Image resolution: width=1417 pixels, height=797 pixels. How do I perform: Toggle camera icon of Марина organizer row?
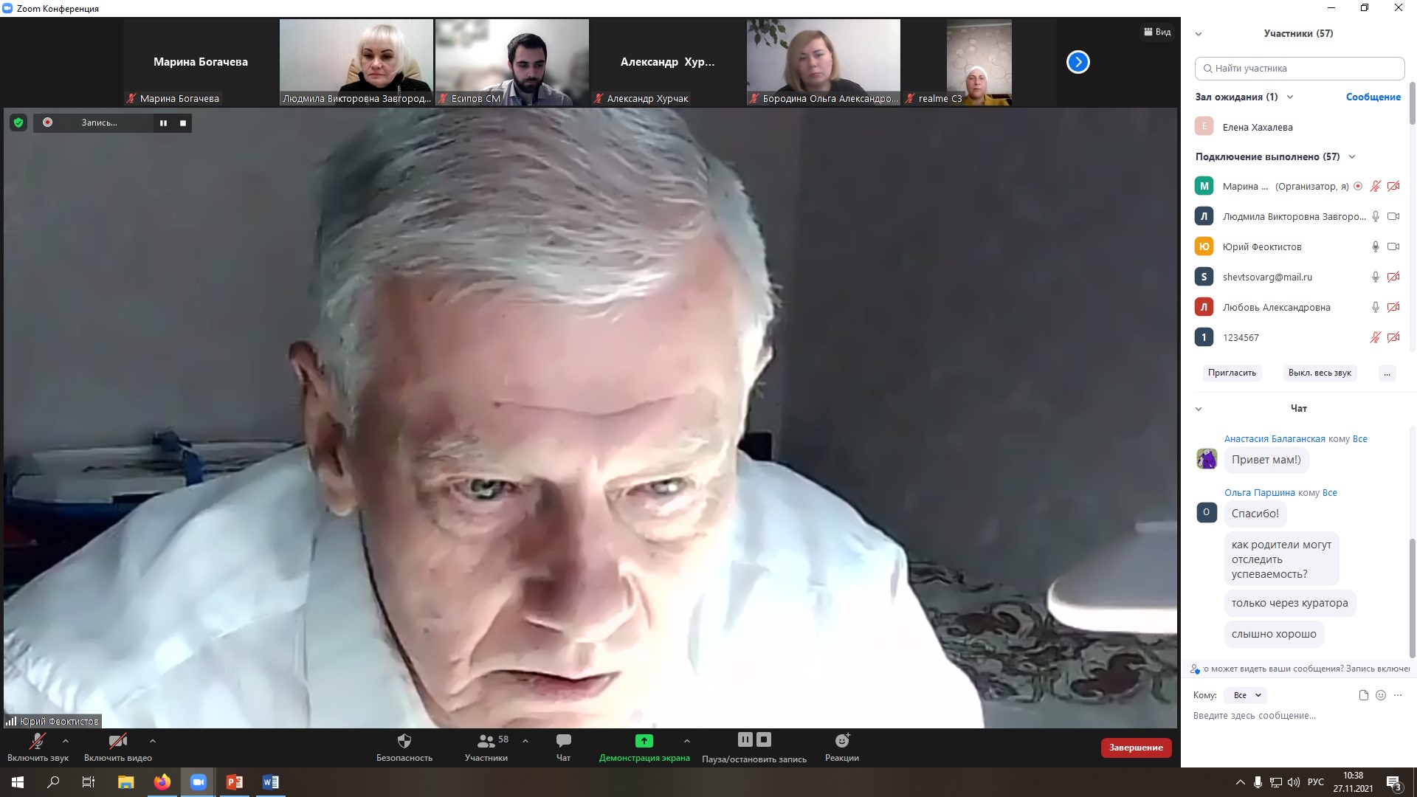(x=1393, y=187)
